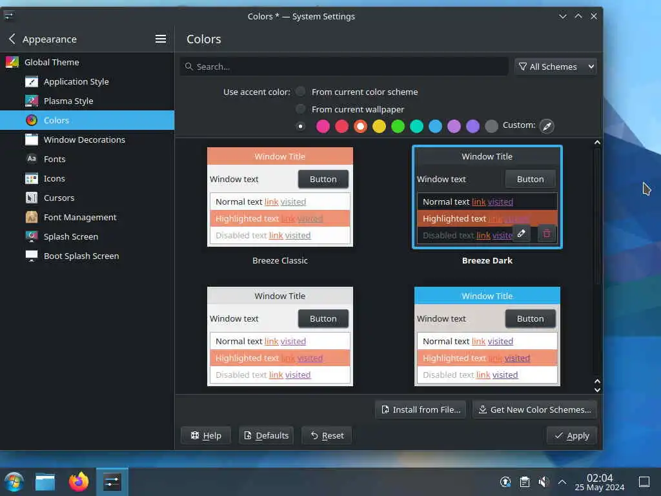Click the window menu icon in title bar
The height and width of the screenshot is (496, 661).
tap(9, 16)
